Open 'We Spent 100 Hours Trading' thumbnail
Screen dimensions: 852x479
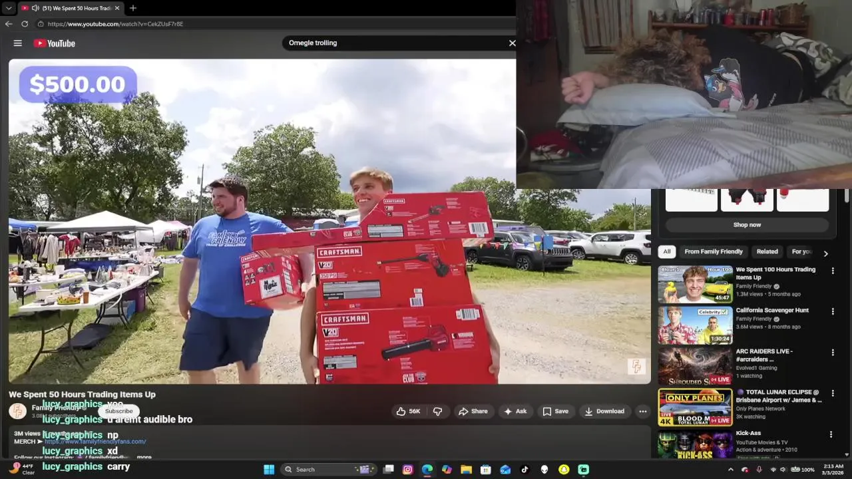click(x=695, y=284)
